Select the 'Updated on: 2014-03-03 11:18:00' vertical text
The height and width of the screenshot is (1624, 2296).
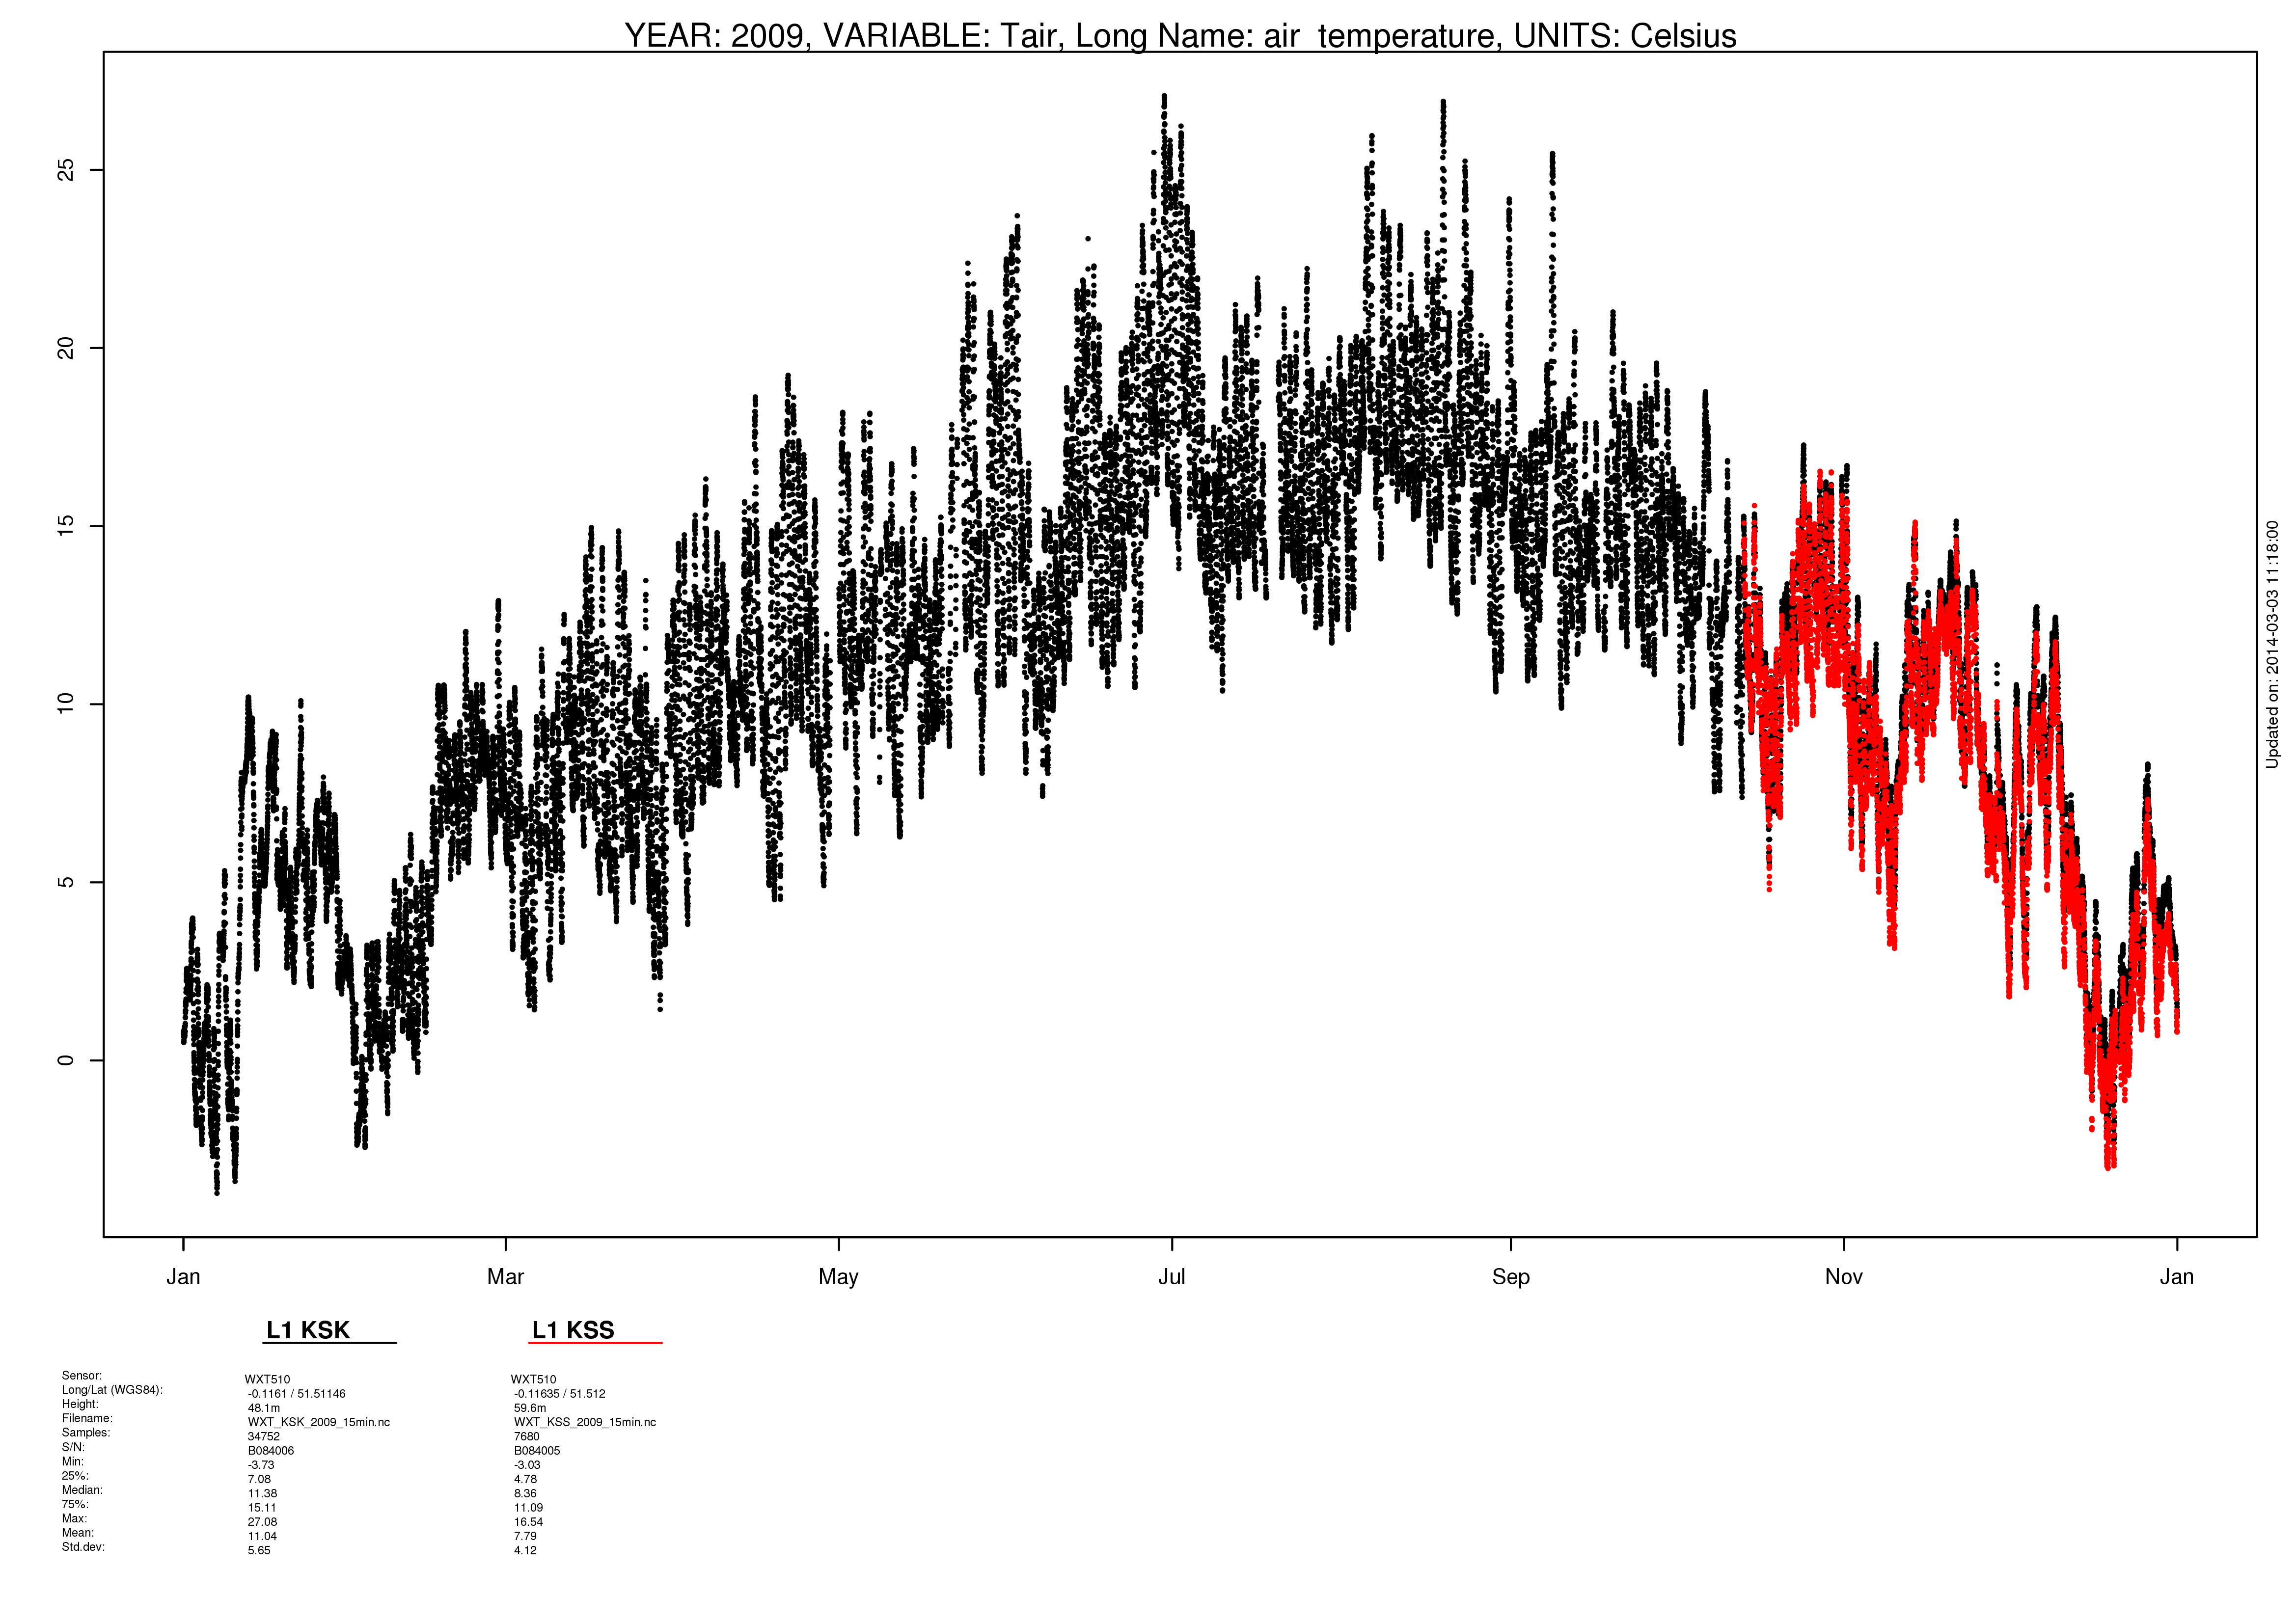click(x=2272, y=644)
